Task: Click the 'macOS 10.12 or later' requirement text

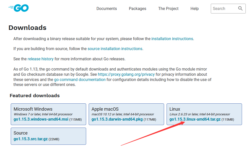Action: pos(123,114)
